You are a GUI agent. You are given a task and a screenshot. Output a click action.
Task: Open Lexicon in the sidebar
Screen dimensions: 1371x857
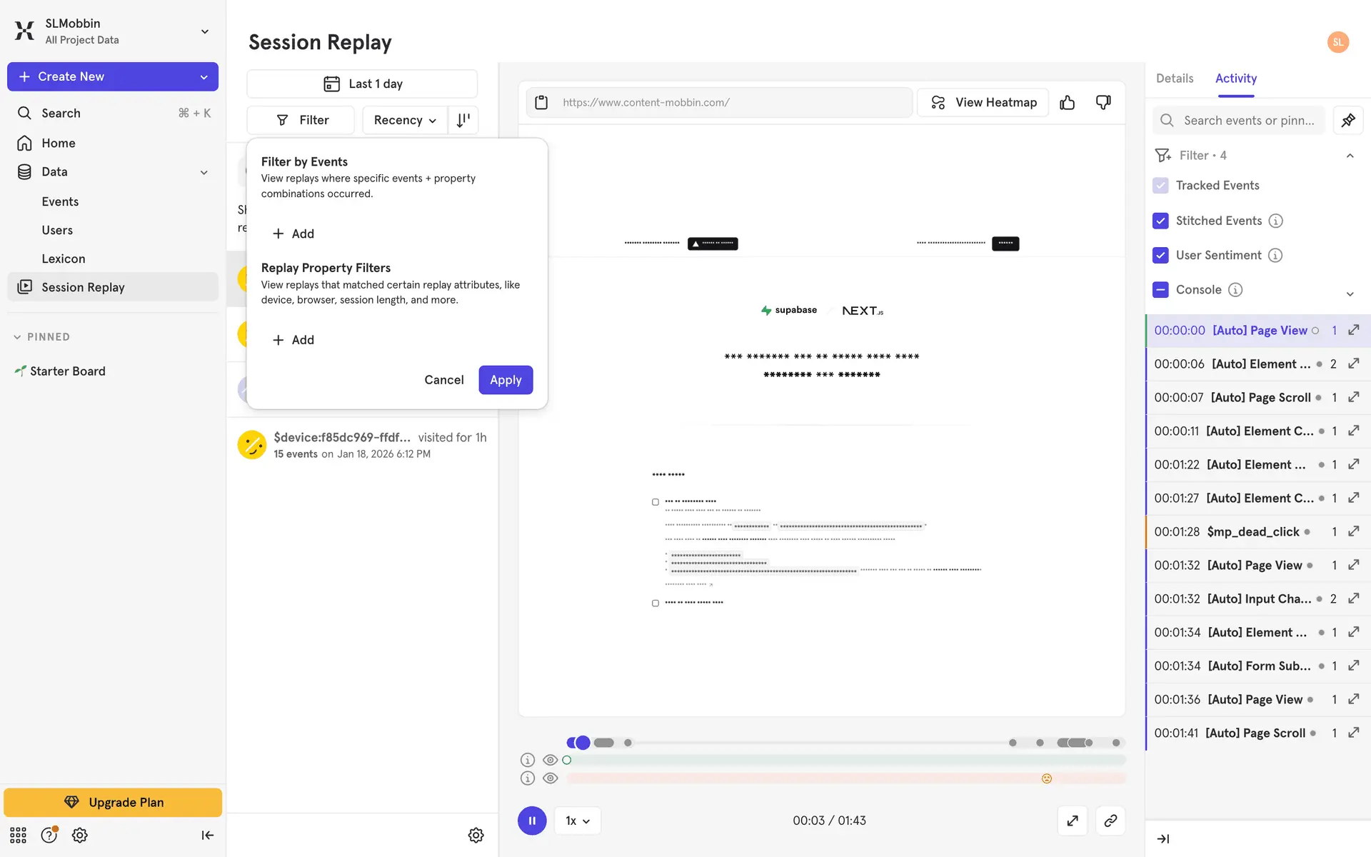pos(63,259)
